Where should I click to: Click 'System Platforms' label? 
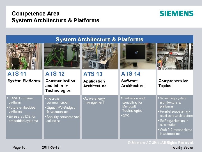tap(24, 81)
